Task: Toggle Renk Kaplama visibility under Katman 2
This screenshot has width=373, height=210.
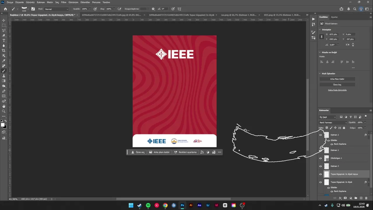Action: tap(332, 144)
